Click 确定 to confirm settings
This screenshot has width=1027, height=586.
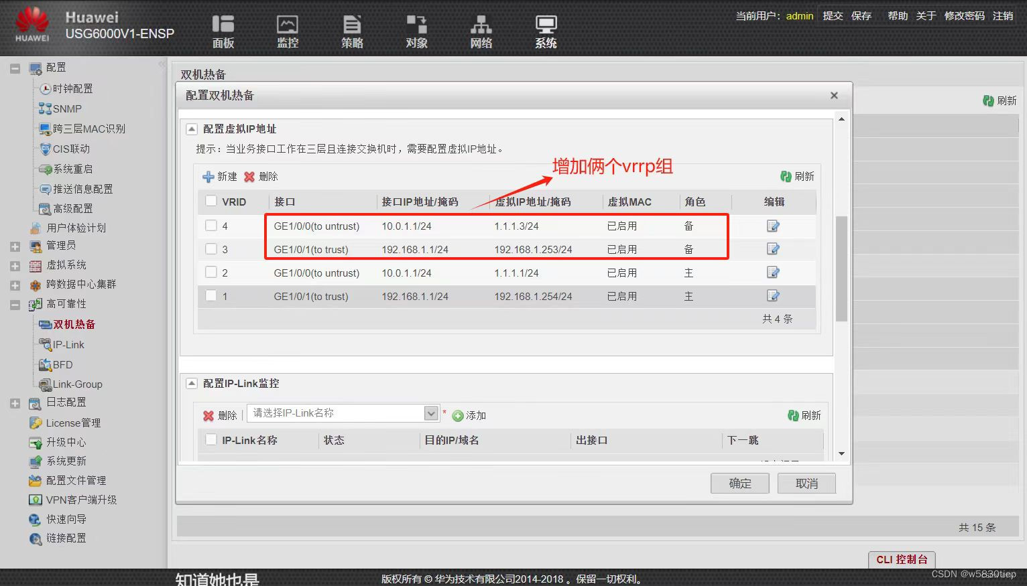[x=739, y=483]
